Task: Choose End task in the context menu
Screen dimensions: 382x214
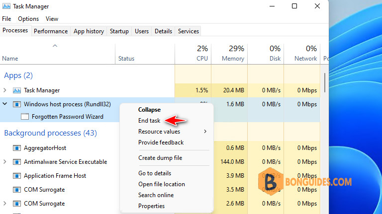Action: tap(149, 121)
